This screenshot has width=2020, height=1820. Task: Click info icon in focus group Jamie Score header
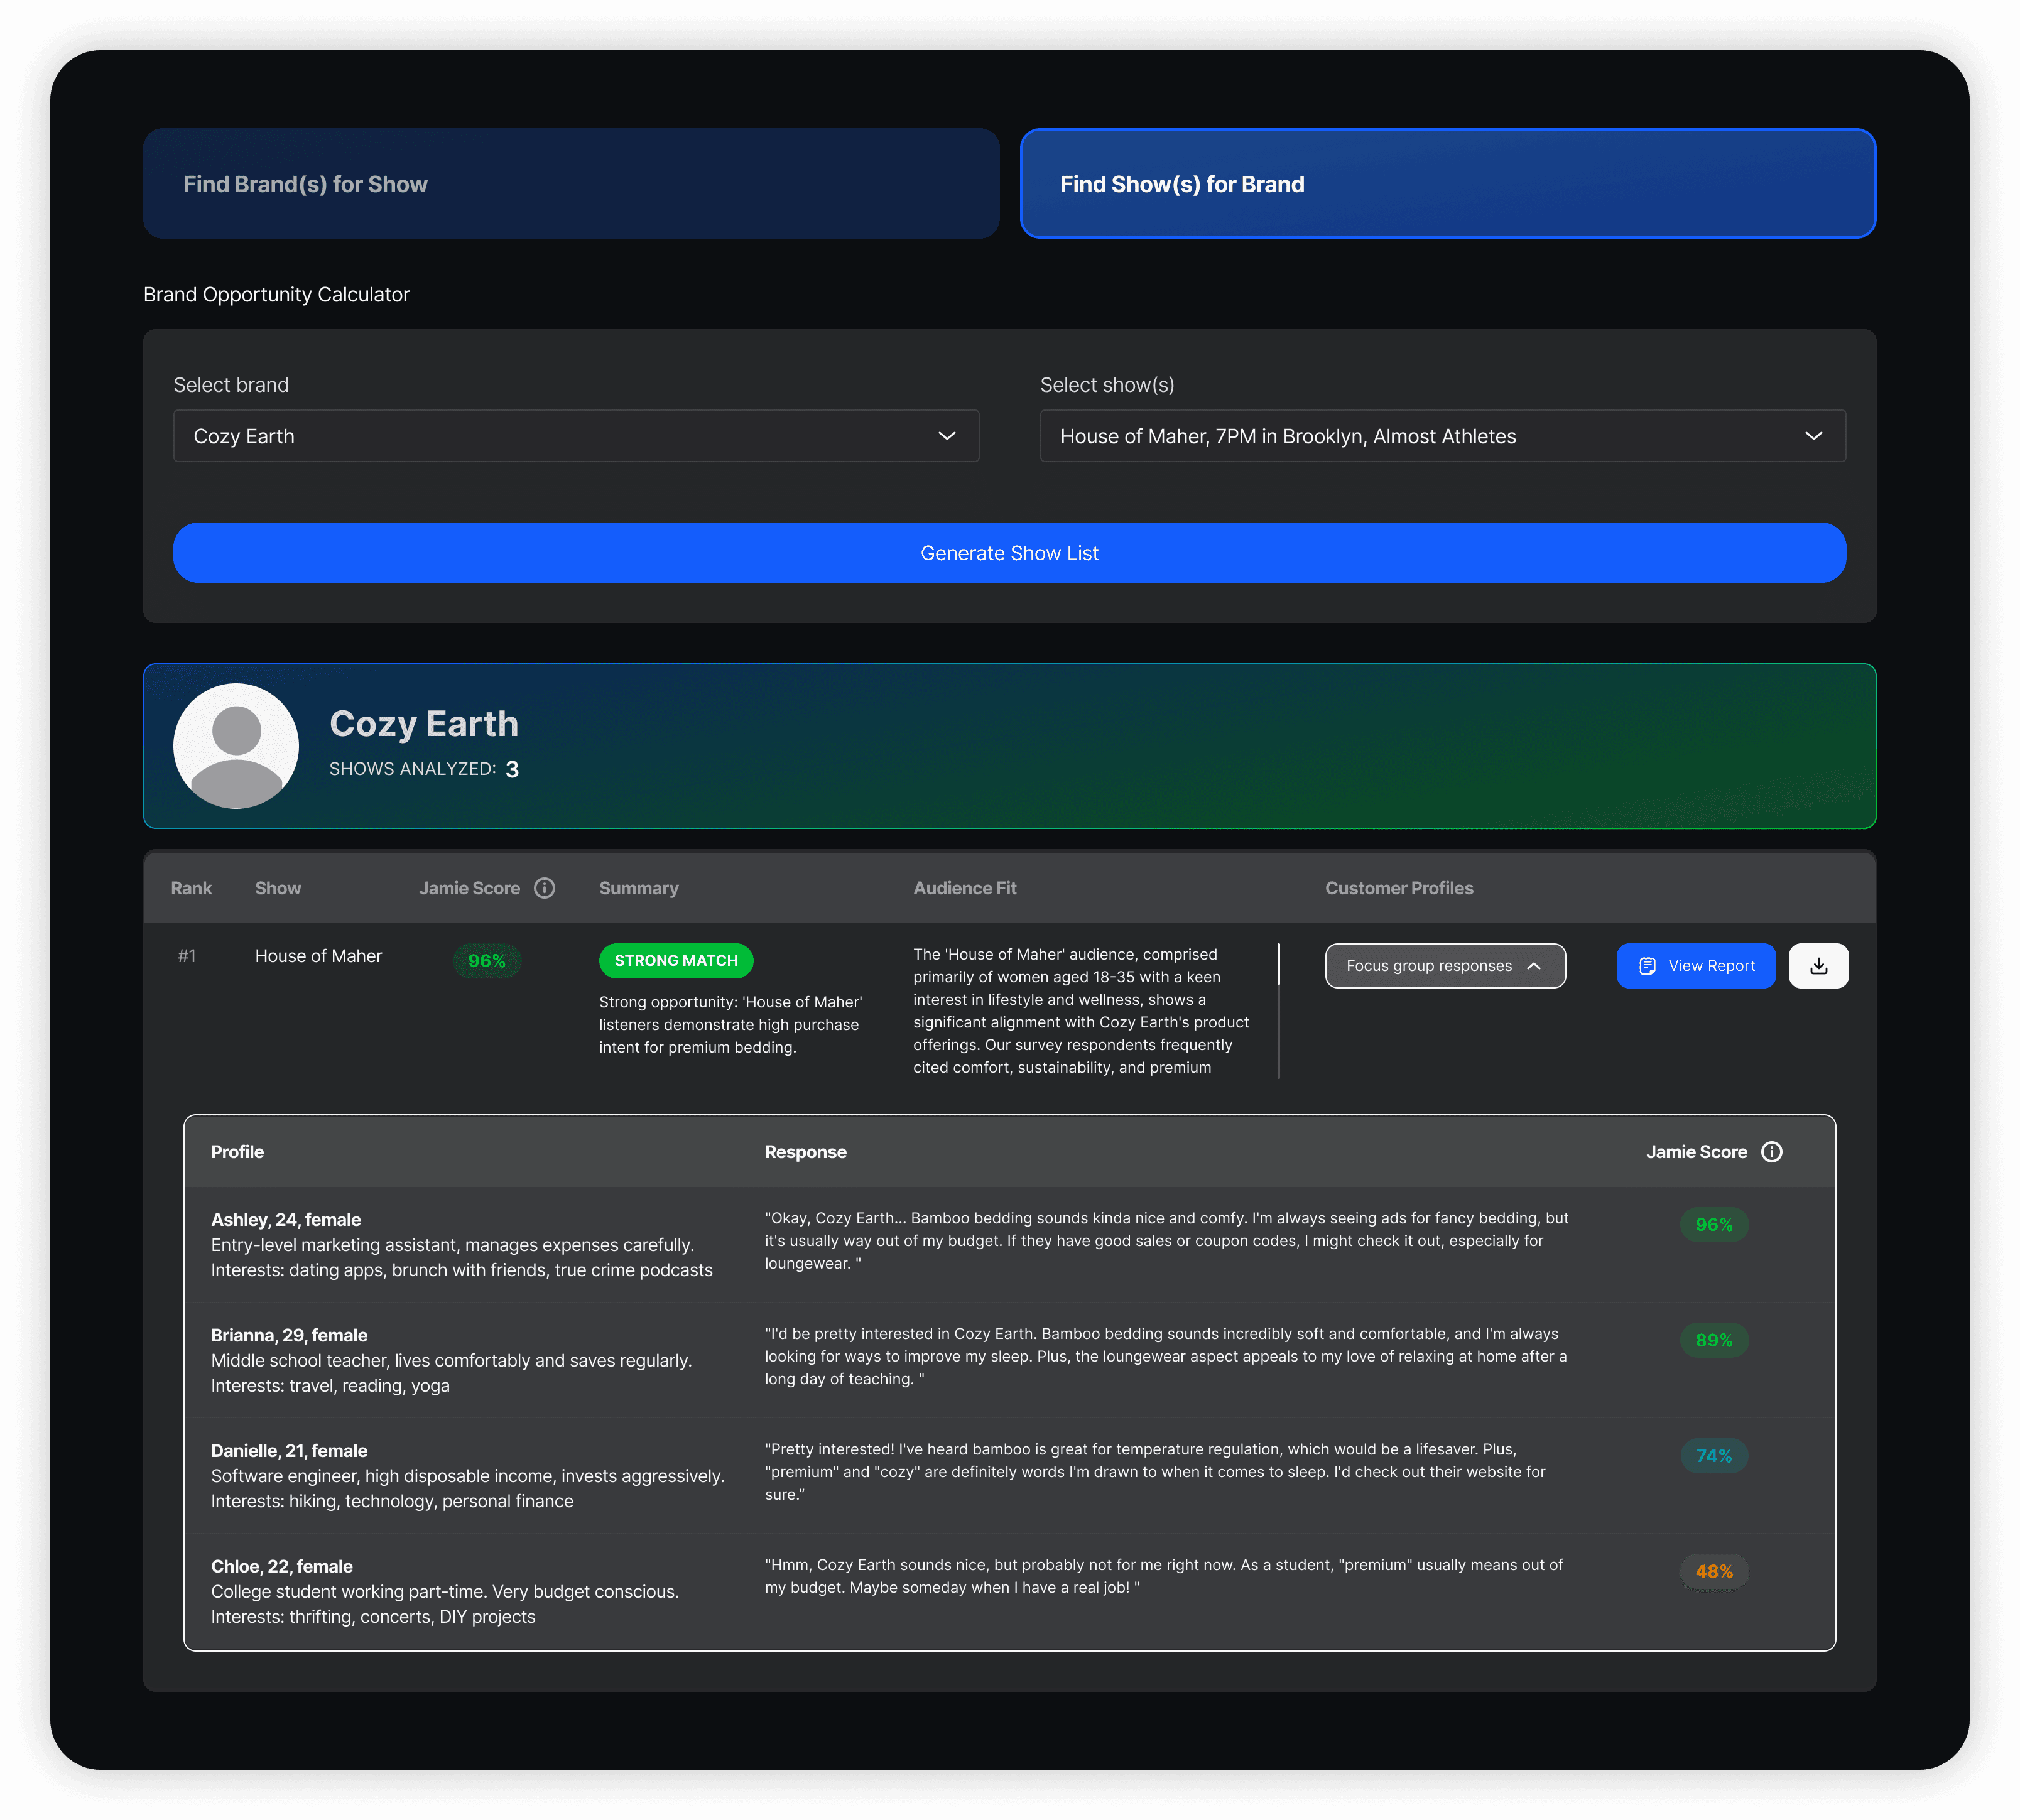[1771, 1152]
